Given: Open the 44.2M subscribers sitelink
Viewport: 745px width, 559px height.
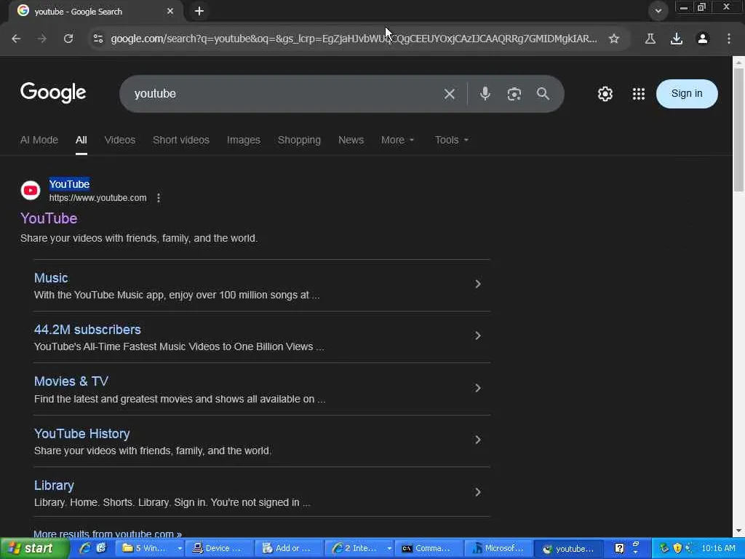Looking at the screenshot, I should tap(87, 330).
